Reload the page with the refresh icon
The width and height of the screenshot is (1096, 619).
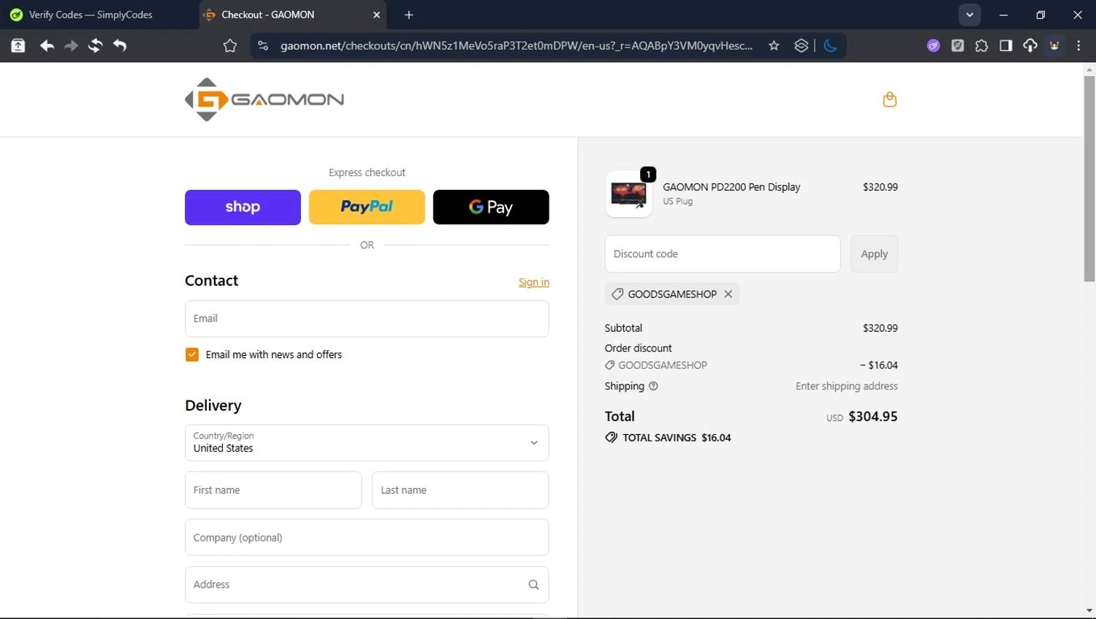click(96, 45)
